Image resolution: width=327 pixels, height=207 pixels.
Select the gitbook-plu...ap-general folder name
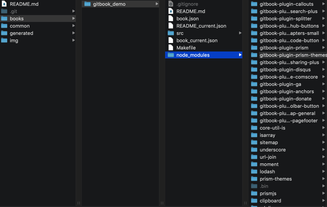[x=288, y=113]
